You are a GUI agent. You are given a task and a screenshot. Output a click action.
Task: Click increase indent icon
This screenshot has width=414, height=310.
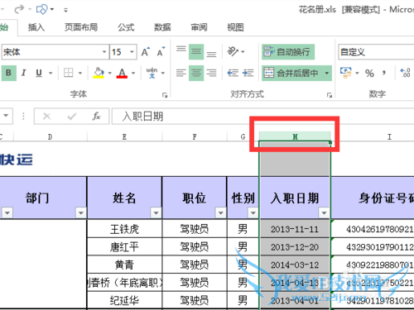click(248, 73)
